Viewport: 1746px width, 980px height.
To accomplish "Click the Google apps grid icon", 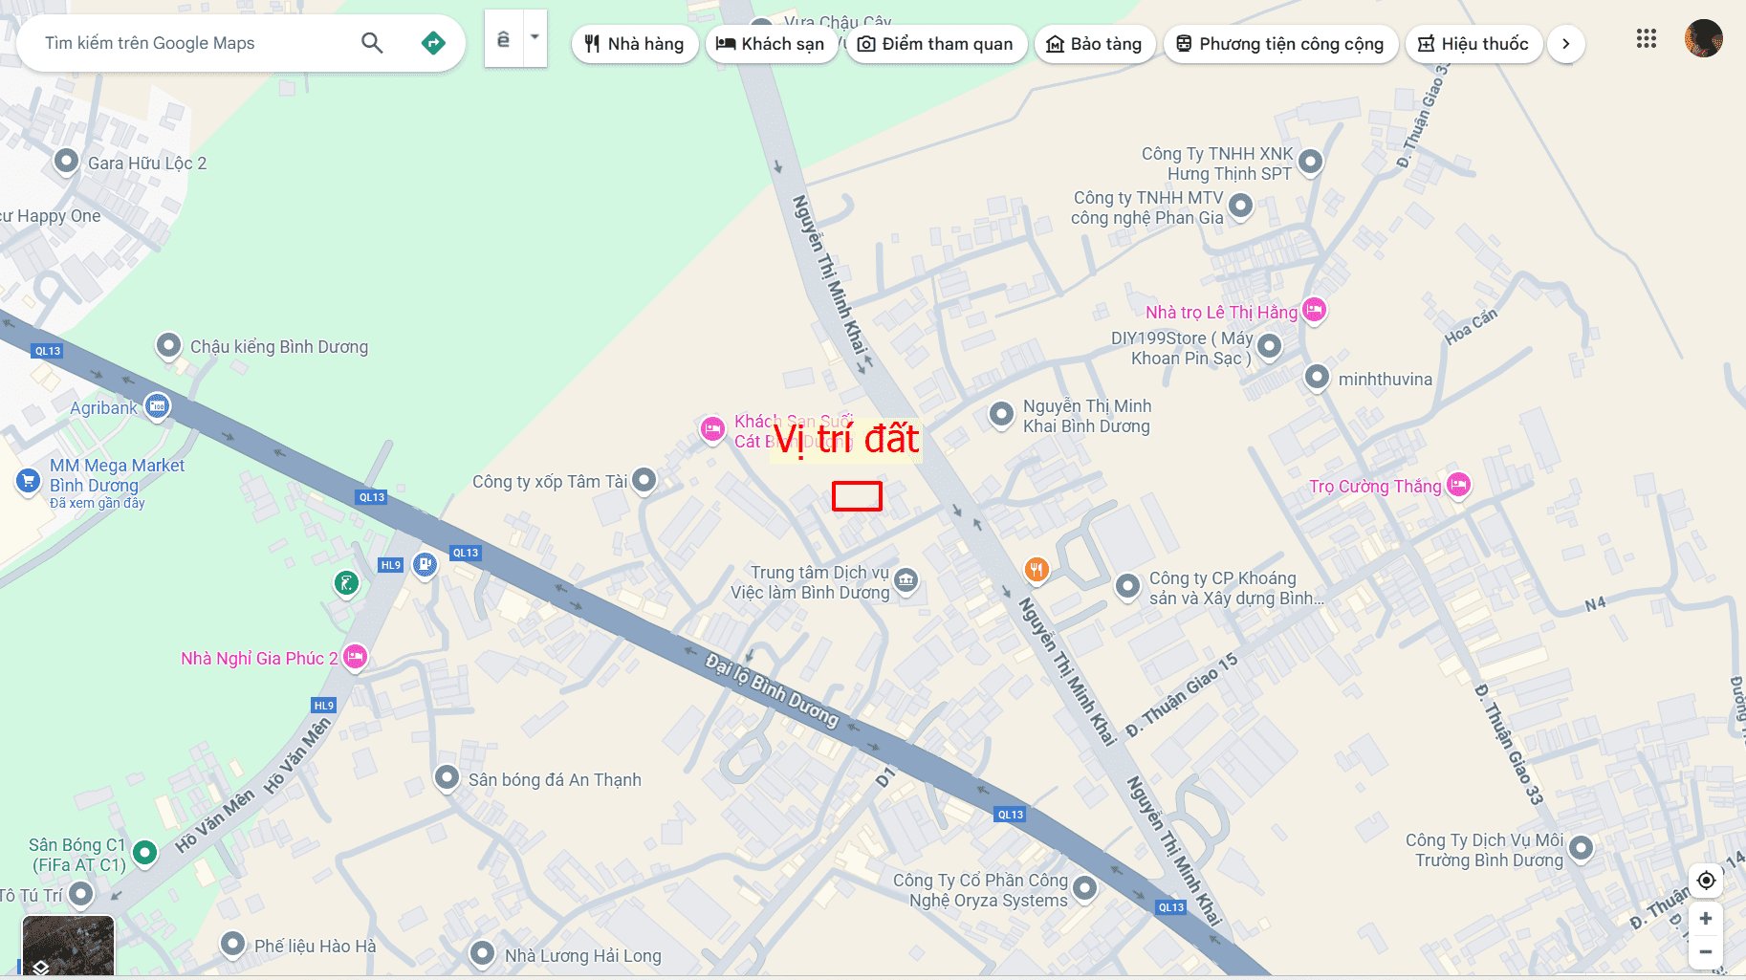I will [1646, 38].
